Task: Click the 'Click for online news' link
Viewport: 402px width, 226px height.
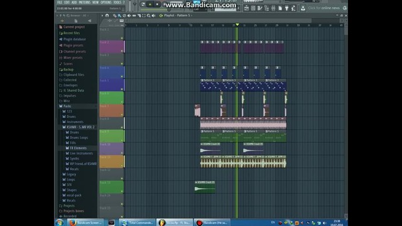Action: (324, 8)
